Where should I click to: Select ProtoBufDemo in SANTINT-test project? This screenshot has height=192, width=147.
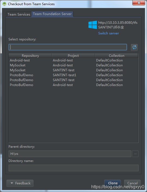tap(73, 80)
